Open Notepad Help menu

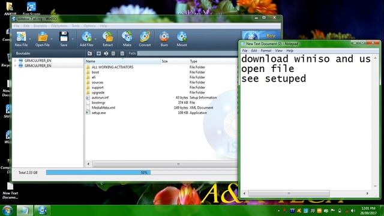[x=290, y=50]
